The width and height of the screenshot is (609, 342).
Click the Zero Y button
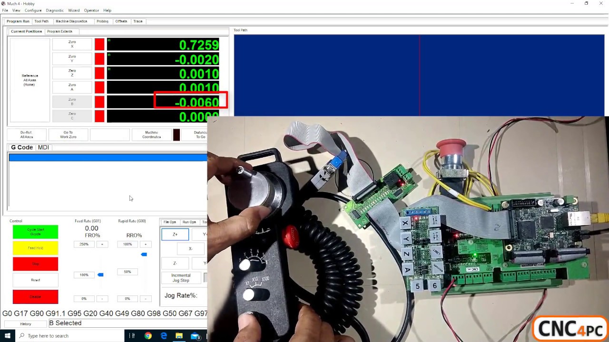point(72,58)
